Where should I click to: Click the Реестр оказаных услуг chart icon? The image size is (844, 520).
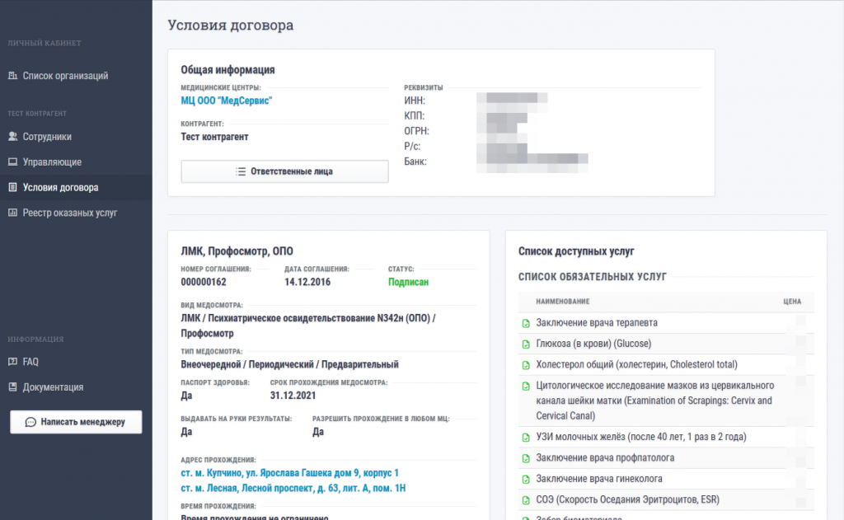(12, 213)
